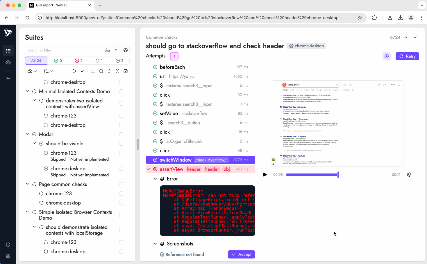Select the All 24 filter tab
427x264 pixels.
[36, 61]
